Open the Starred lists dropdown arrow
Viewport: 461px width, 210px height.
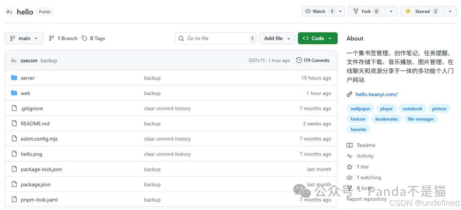pyautogui.click(x=450, y=12)
